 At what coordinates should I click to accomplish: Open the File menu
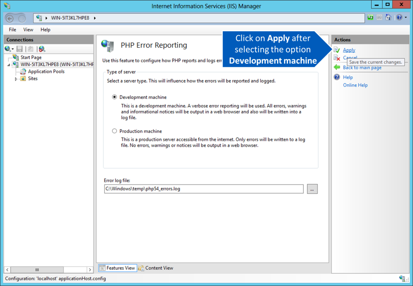click(13, 30)
